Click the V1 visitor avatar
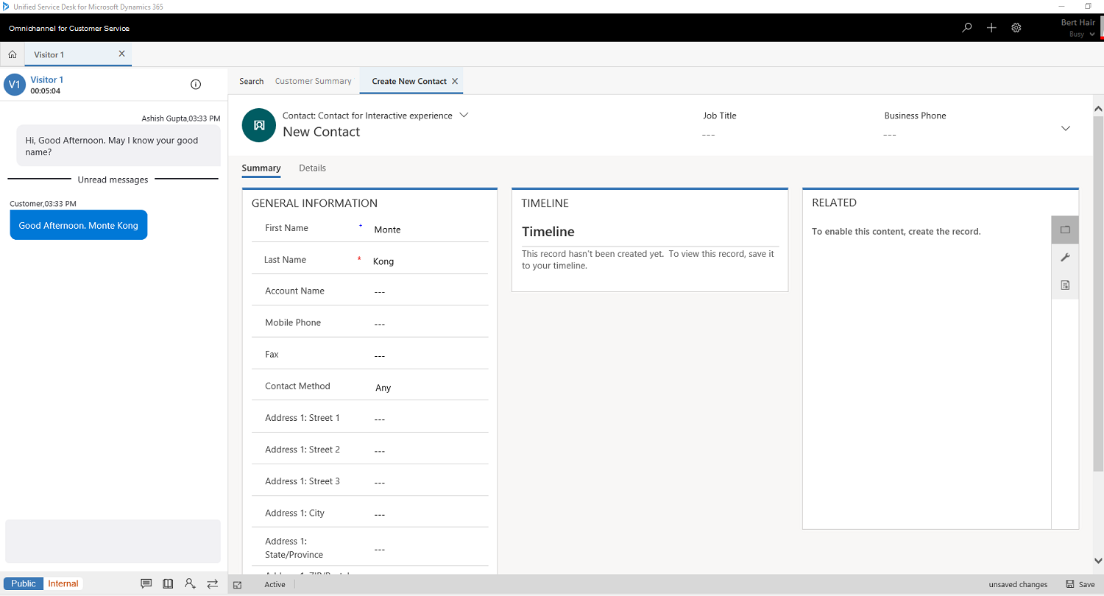Image resolution: width=1104 pixels, height=596 pixels. (x=15, y=85)
